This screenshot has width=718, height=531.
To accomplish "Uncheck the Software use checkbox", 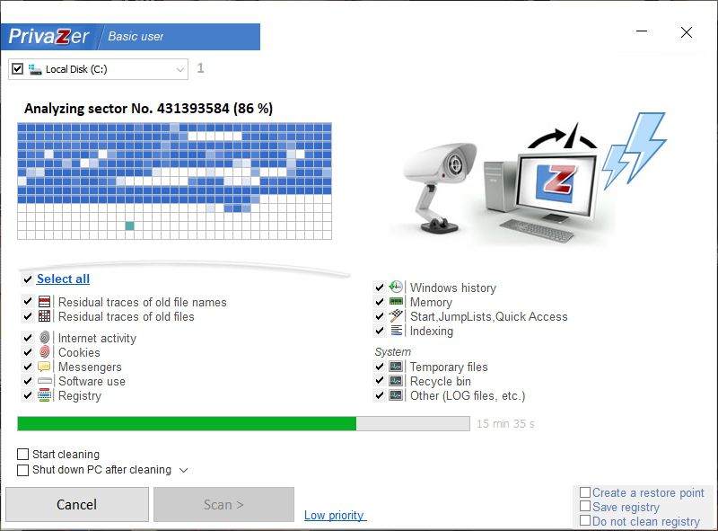I will [x=28, y=381].
